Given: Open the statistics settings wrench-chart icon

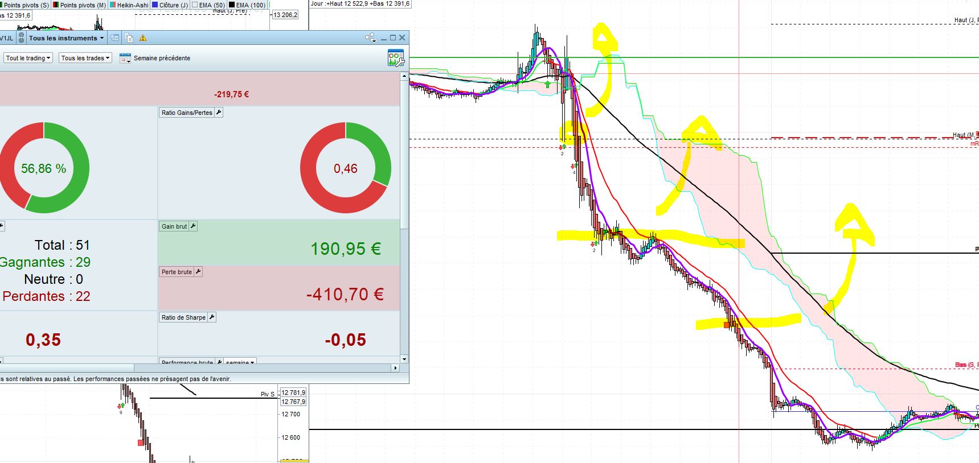Looking at the screenshot, I should click(x=396, y=58).
